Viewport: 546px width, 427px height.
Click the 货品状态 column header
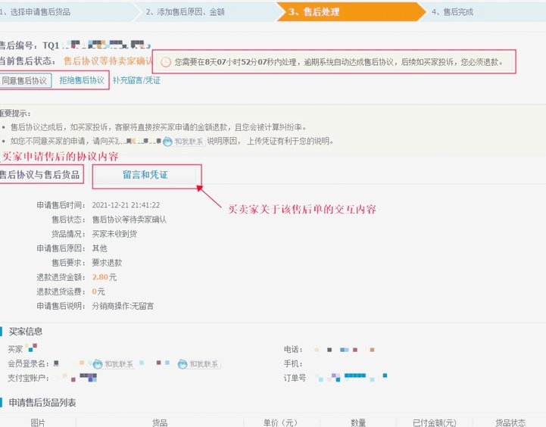point(510,422)
